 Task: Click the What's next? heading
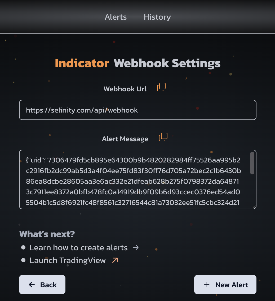pyautogui.click(x=47, y=234)
